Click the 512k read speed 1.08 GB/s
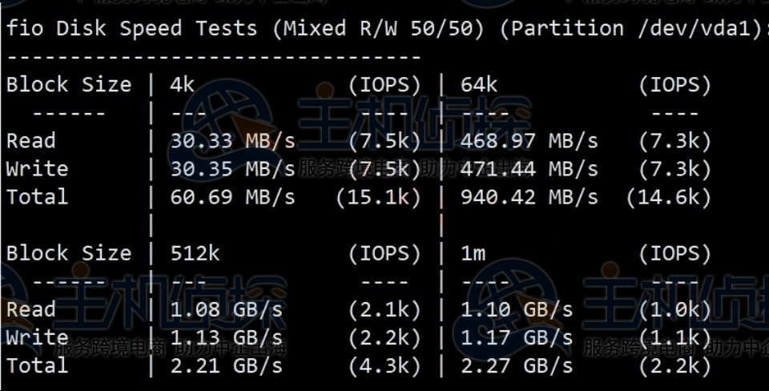769x391 pixels. (x=226, y=310)
